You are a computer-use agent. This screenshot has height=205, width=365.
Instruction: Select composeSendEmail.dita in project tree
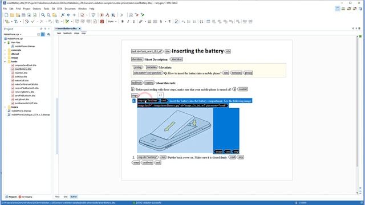click(x=25, y=65)
